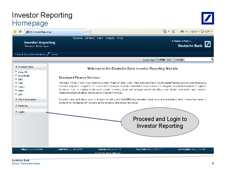The height and width of the screenshot is (170, 226).
Task: Open the FAQs link
Action: (120, 38)
